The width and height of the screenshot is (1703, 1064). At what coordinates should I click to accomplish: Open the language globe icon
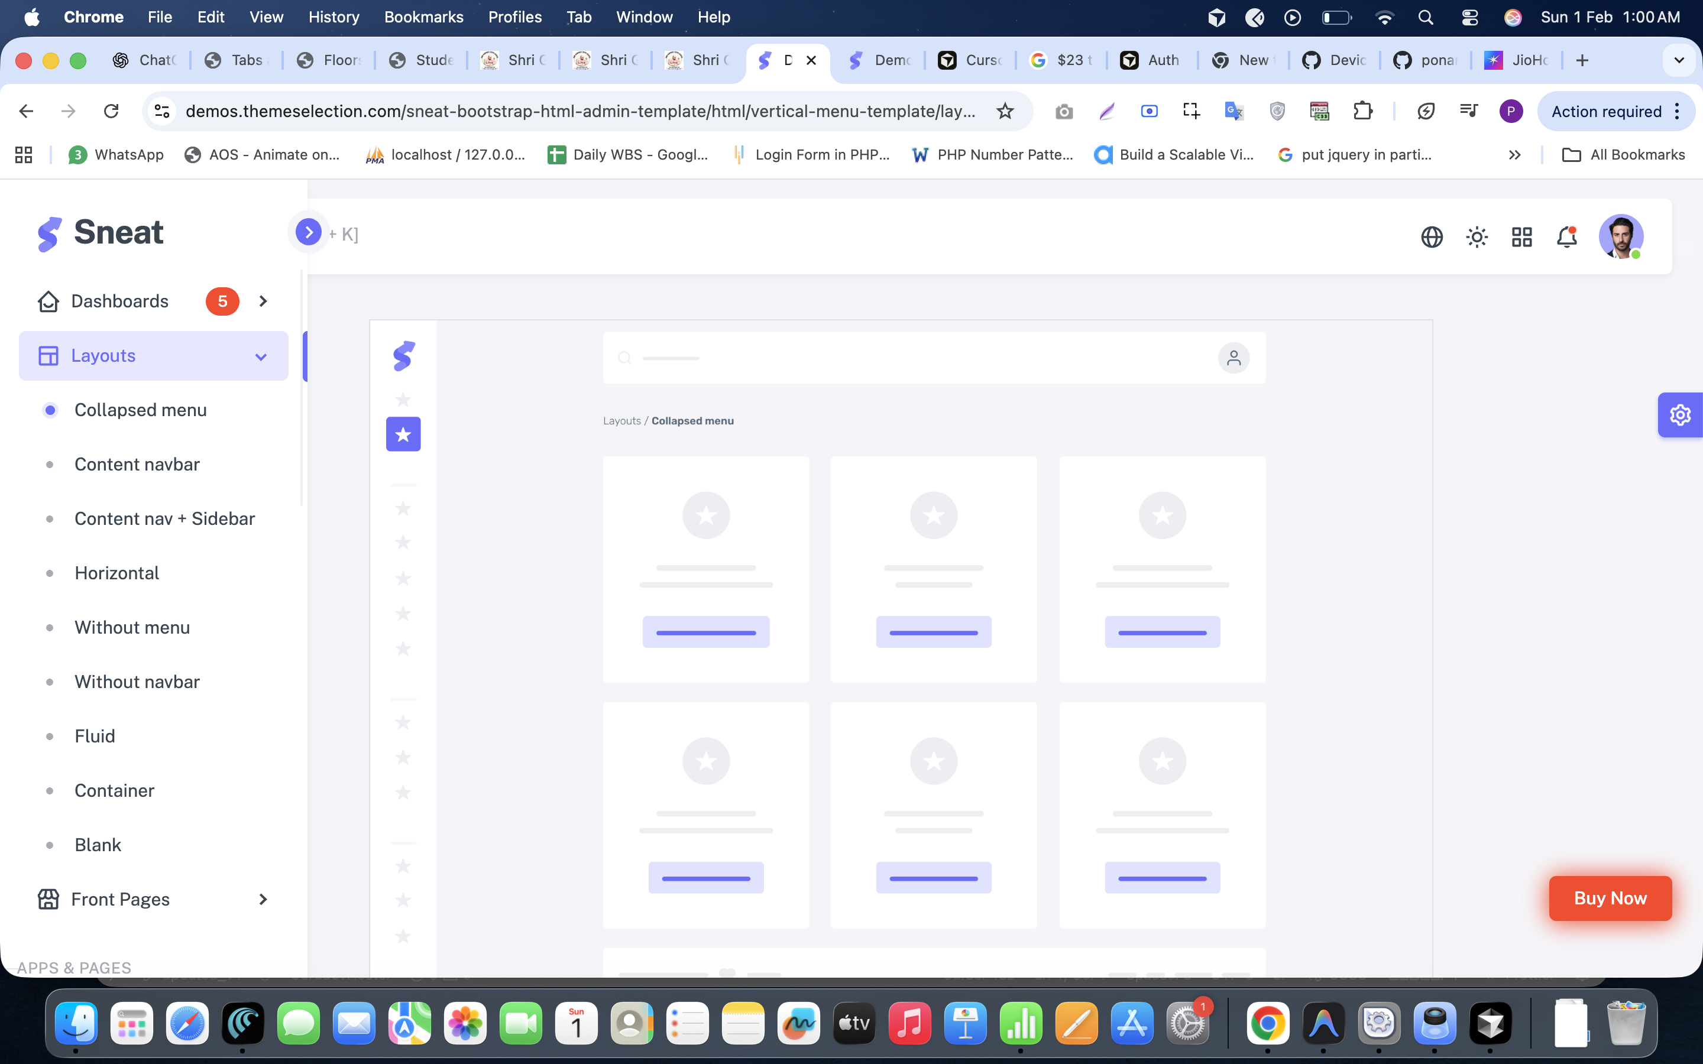pyautogui.click(x=1432, y=237)
